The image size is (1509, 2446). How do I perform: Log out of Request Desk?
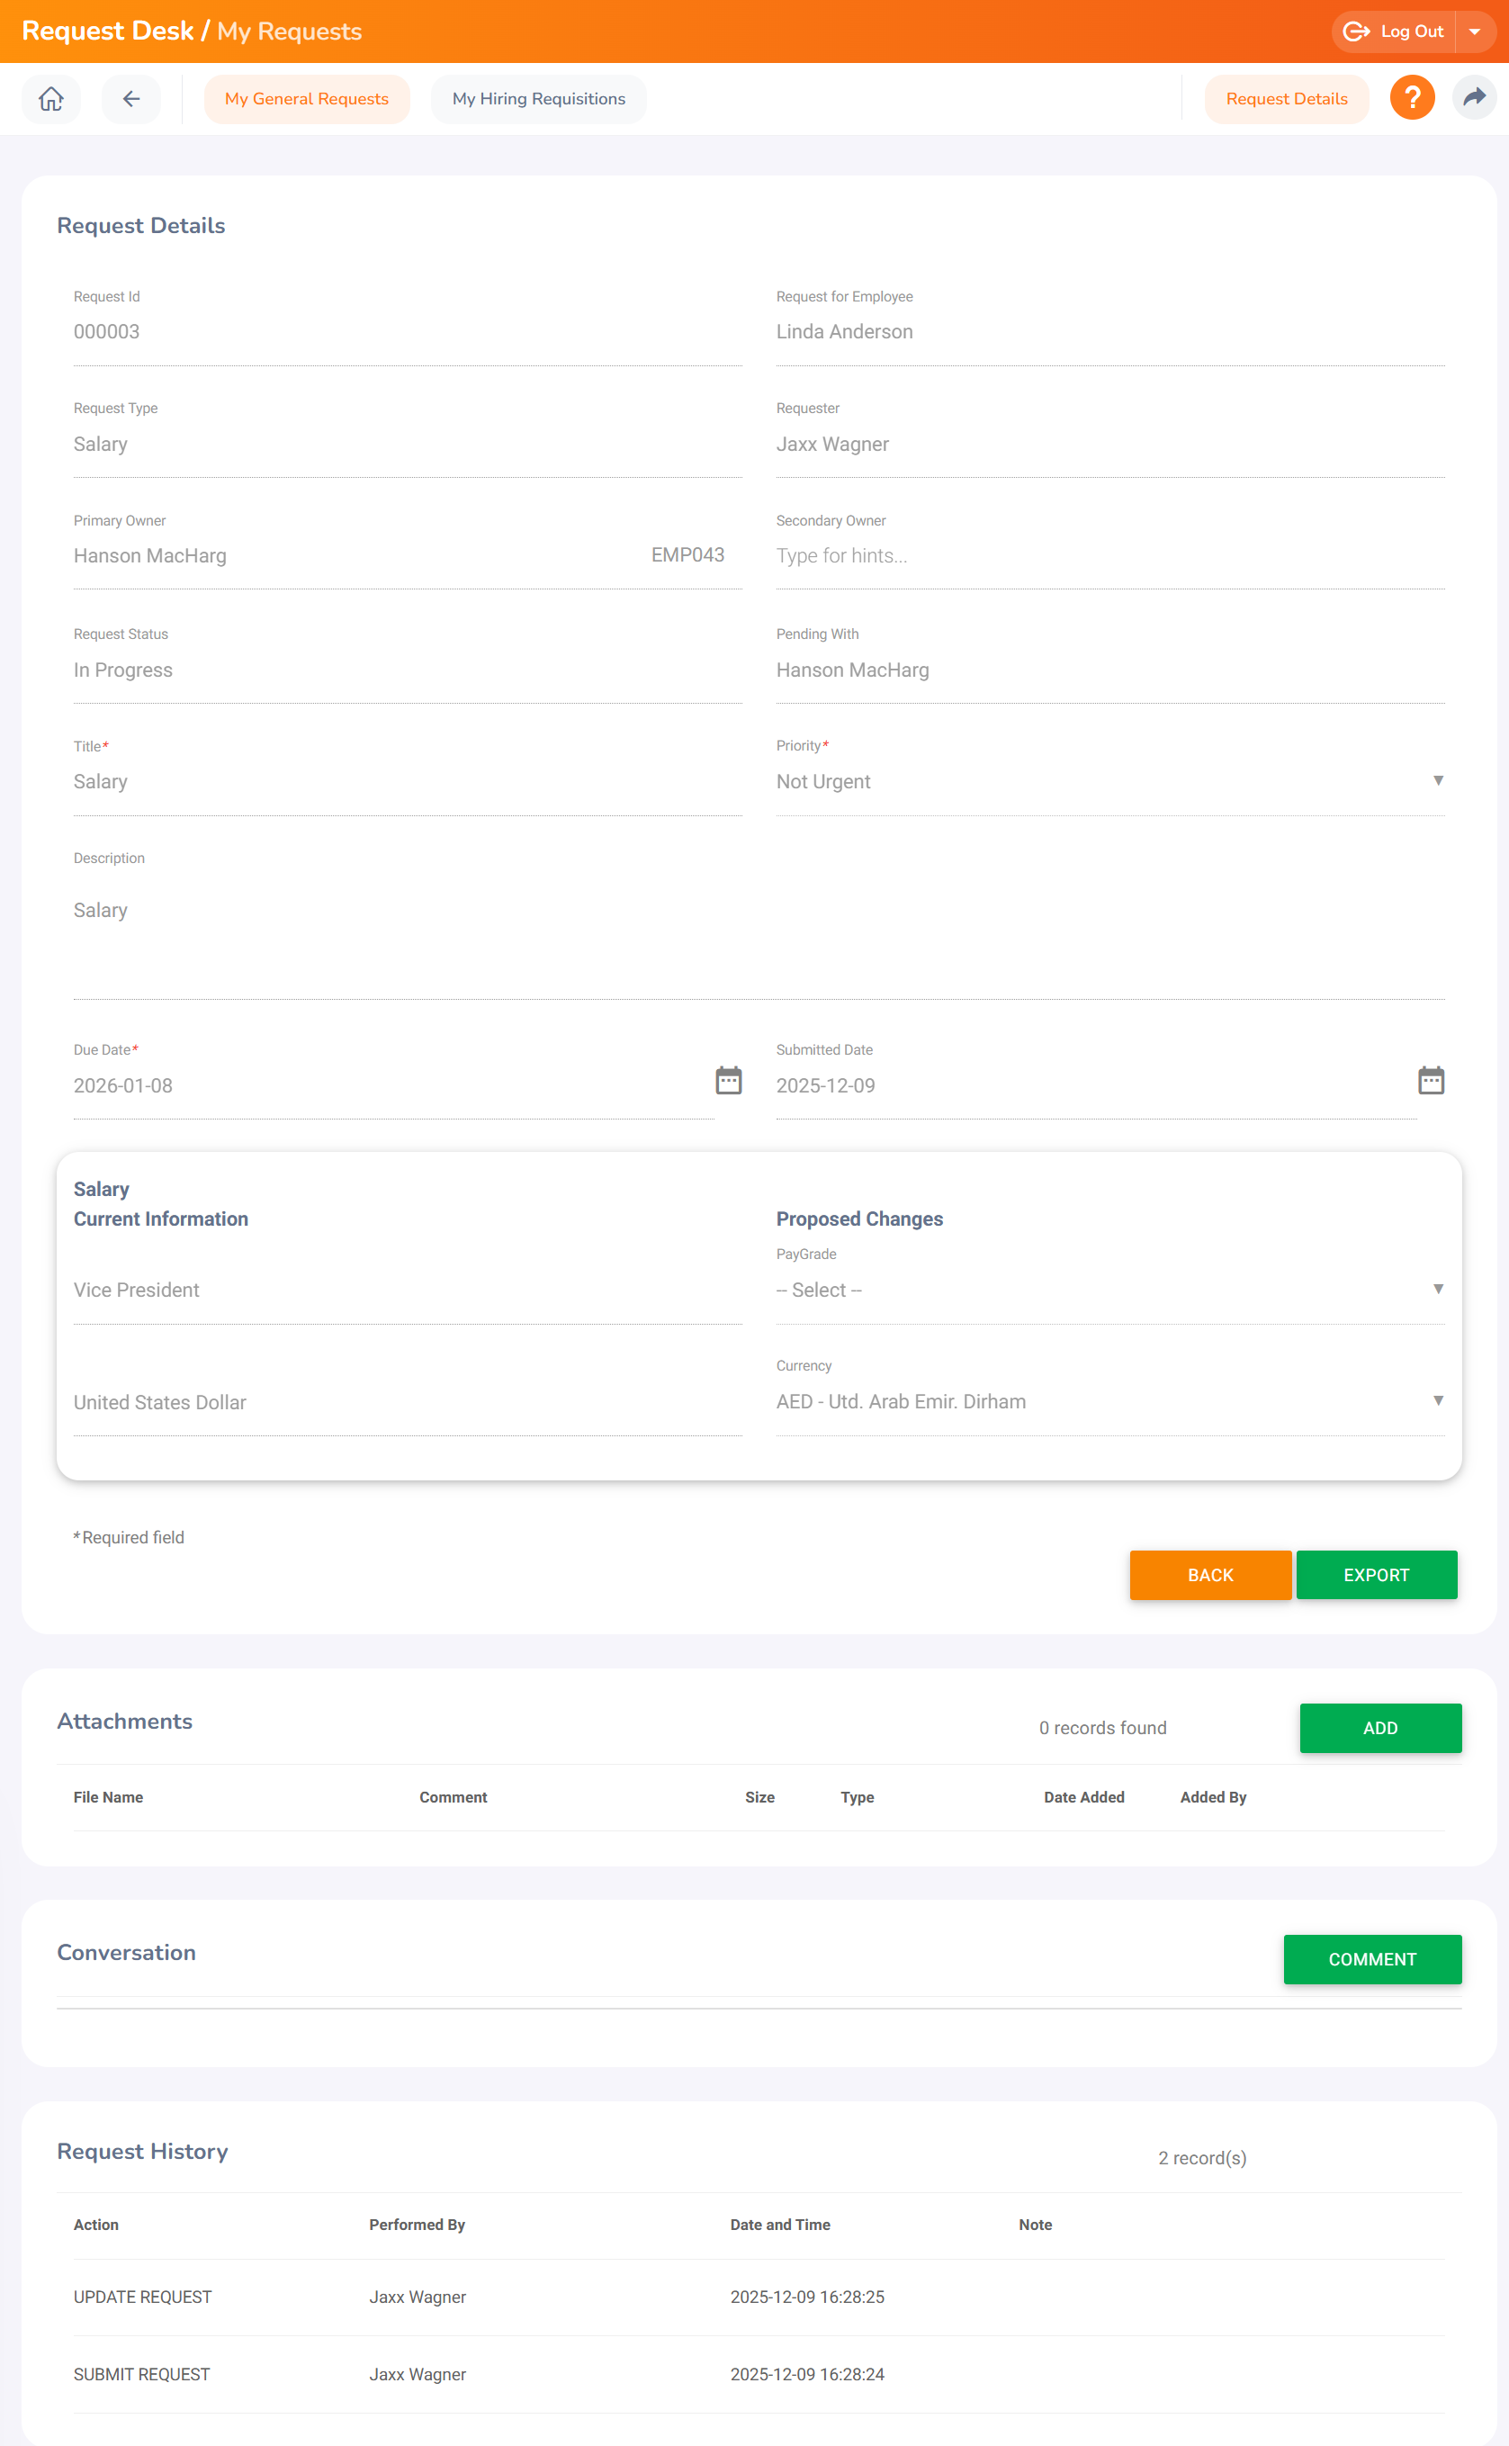coord(1394,31)
